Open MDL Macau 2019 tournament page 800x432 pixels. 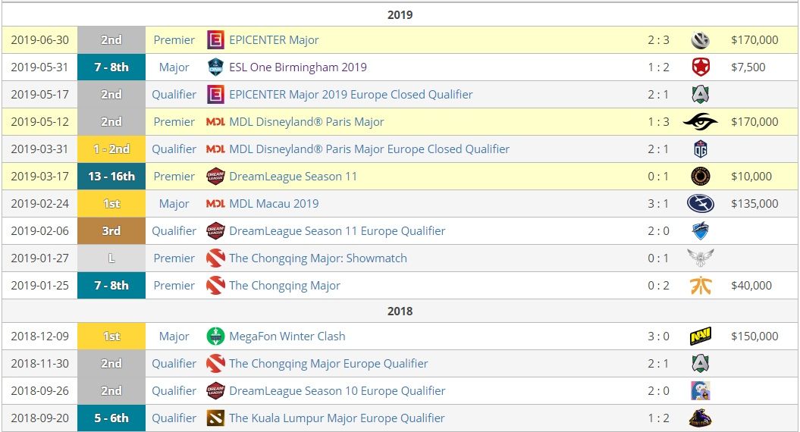point(274,204)
